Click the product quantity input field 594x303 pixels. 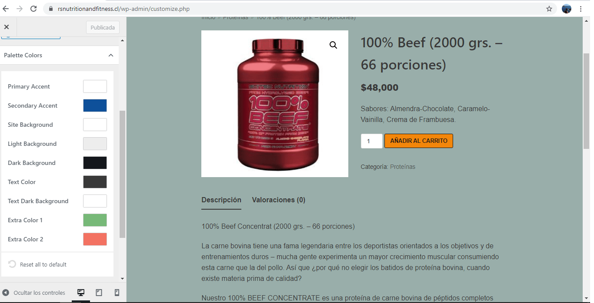tap(372, 141)
